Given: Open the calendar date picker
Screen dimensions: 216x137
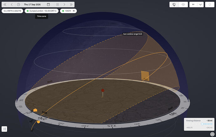Looking at the screenshot, I should point(48,5).
